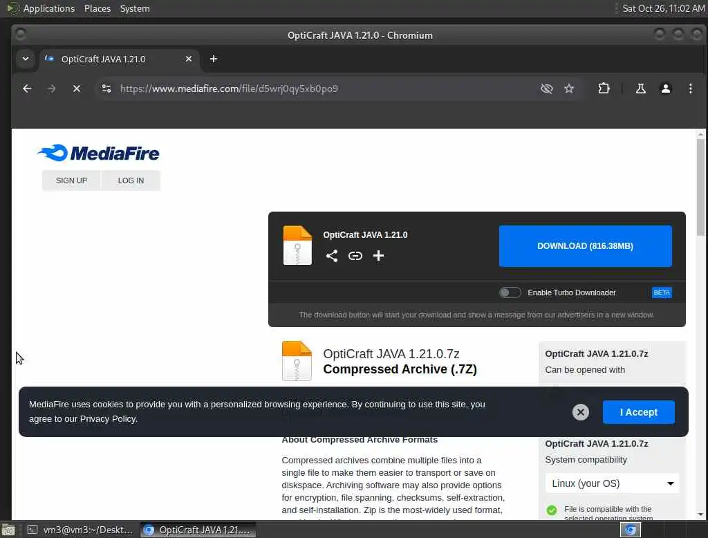
Task: Open the tab search chevron dropdown
Action: coord(26,59)
